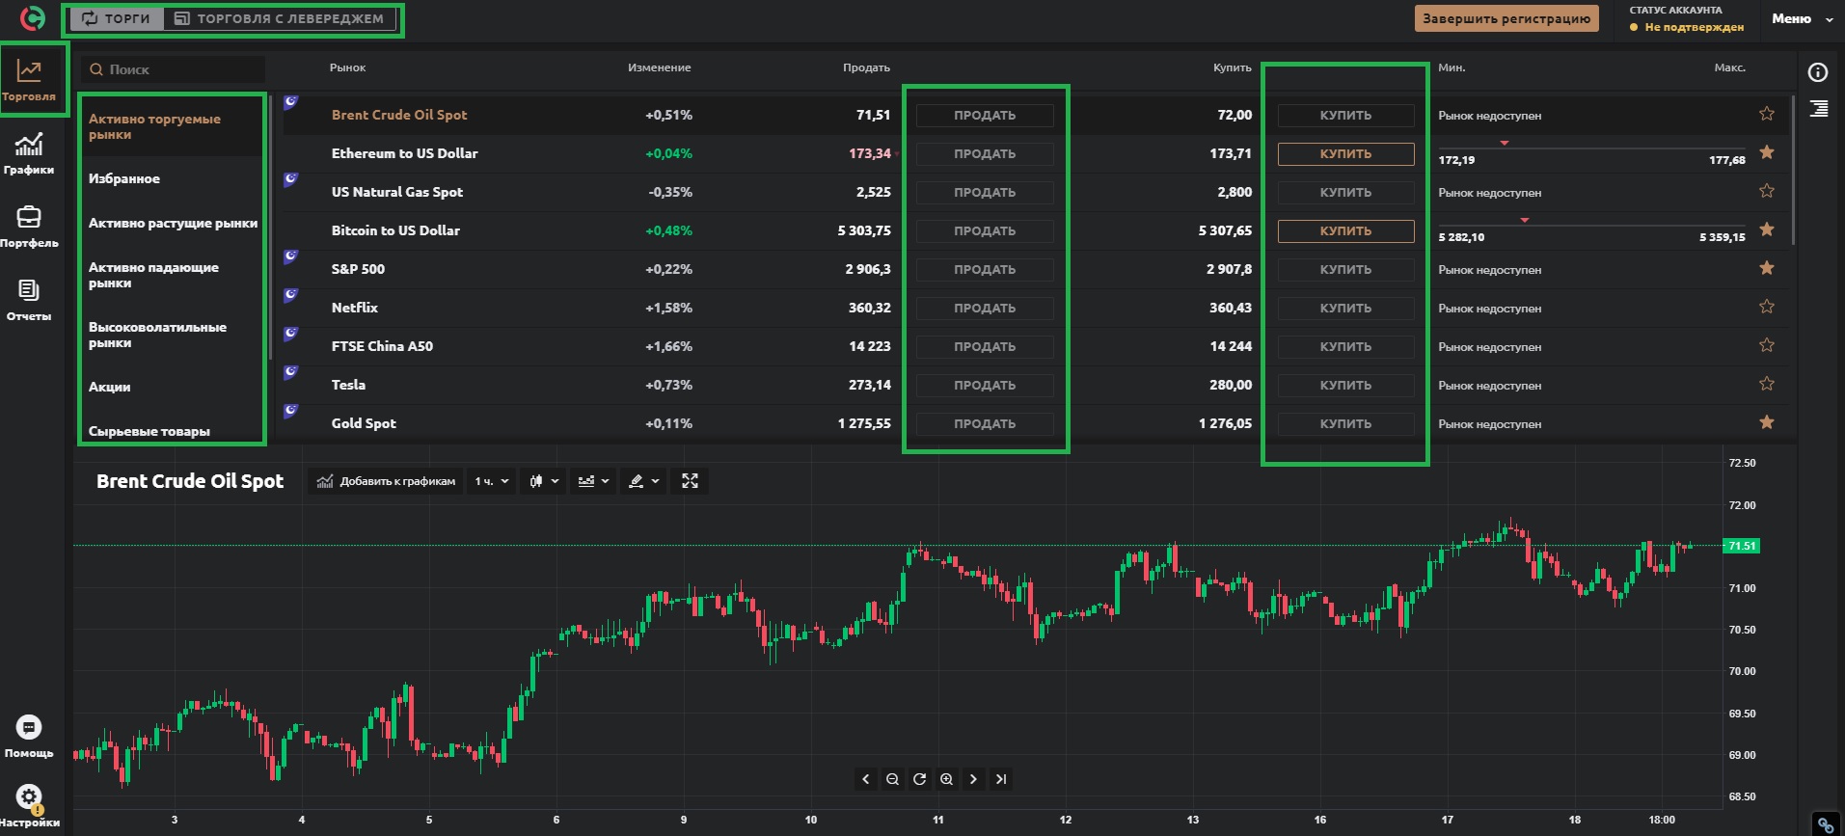Expand chart to fullscreen
1845x836 pixels.
pyautogui.click(x=690, y=481)
